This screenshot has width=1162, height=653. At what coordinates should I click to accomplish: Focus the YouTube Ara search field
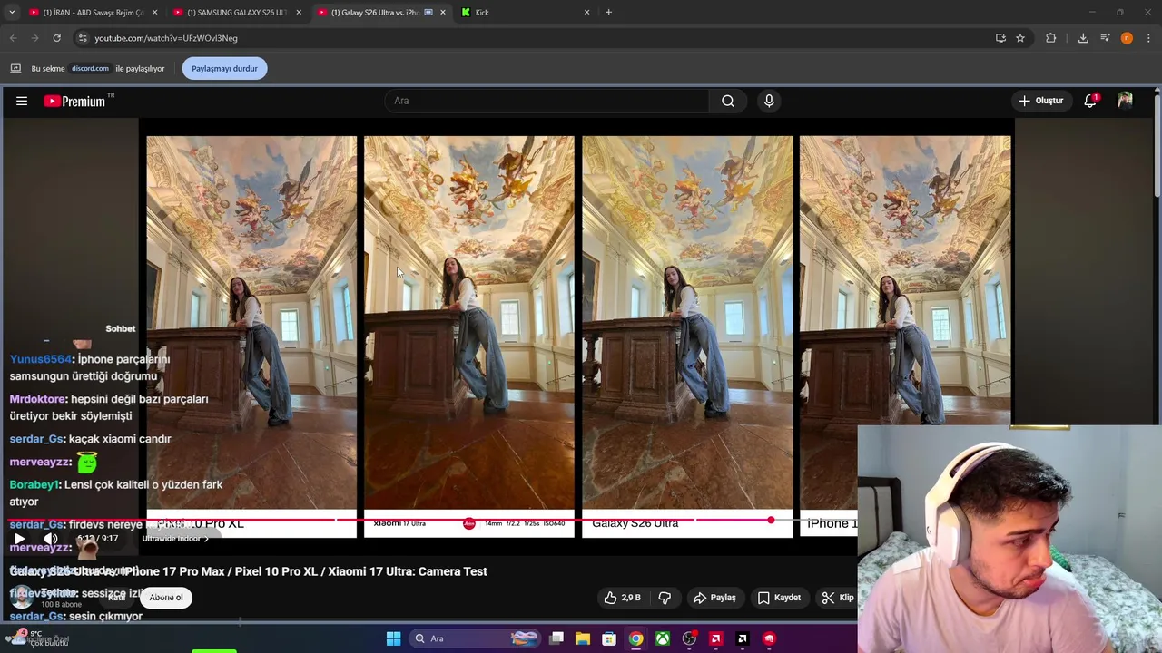click(547, 101)
